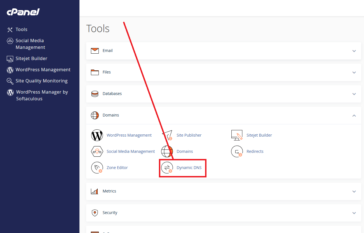Click the Databases section title
364x233 pixels.
(112, 94)
